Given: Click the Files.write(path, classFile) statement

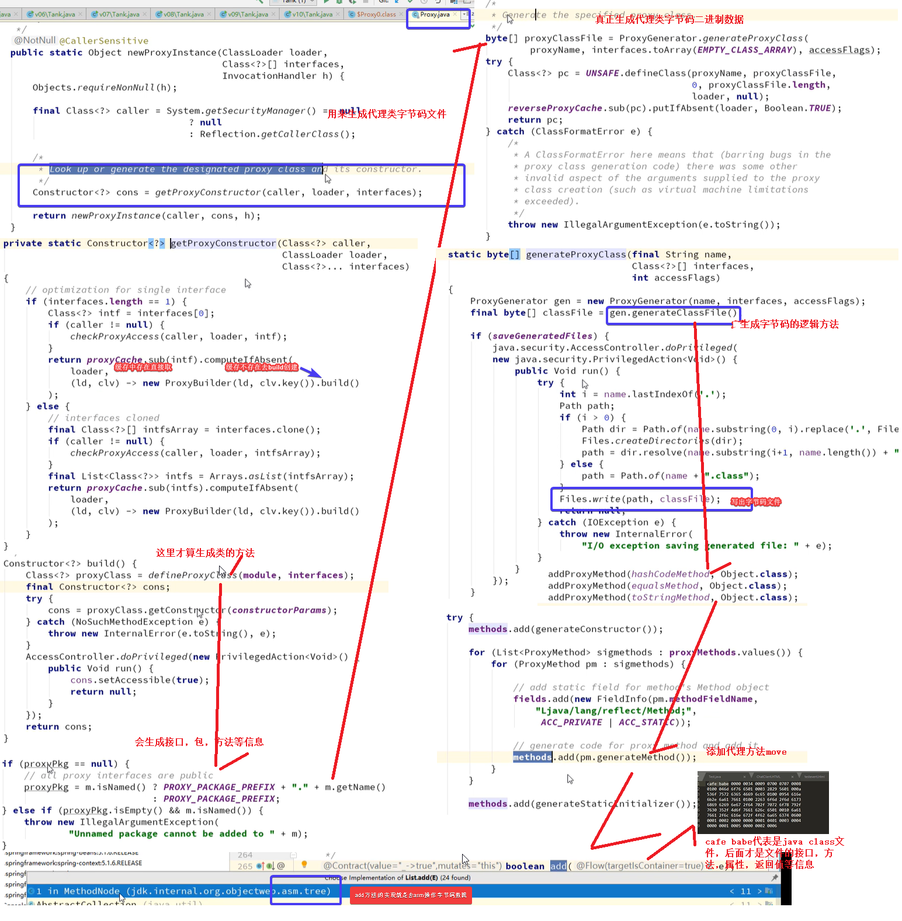Looking at the screenshot, I should pos(640,499).
